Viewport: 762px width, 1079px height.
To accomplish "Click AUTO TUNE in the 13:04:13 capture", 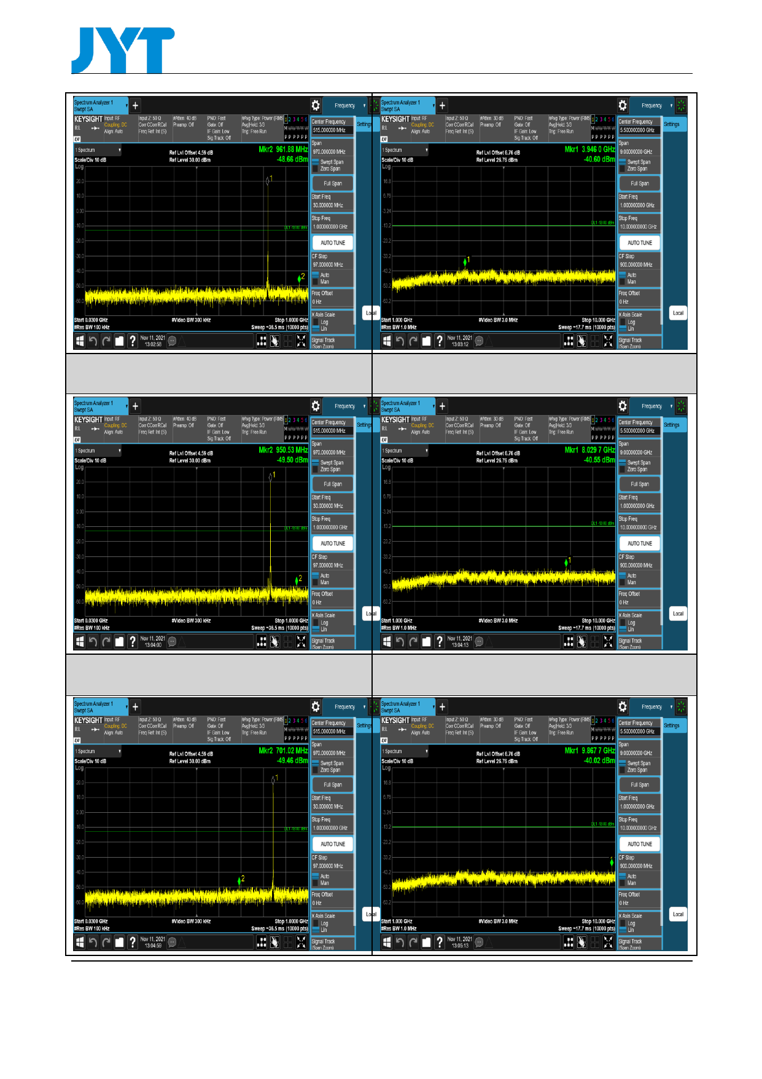I will [640, 543].
